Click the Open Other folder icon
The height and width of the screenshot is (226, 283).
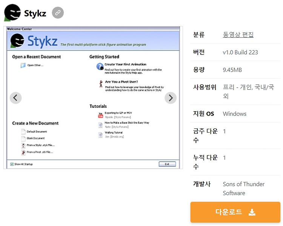23,65
